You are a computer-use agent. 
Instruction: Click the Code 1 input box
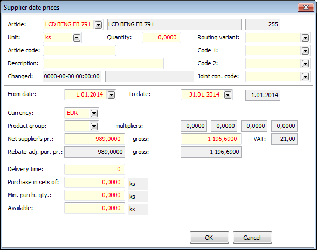[273, 50]
